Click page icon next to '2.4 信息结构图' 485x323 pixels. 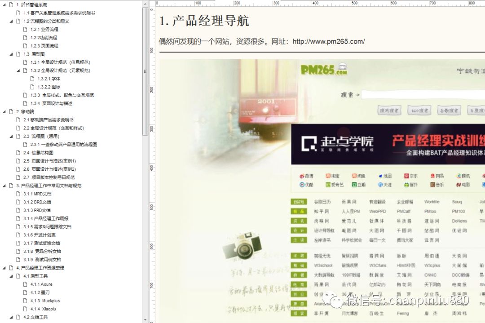pos(18,153)
